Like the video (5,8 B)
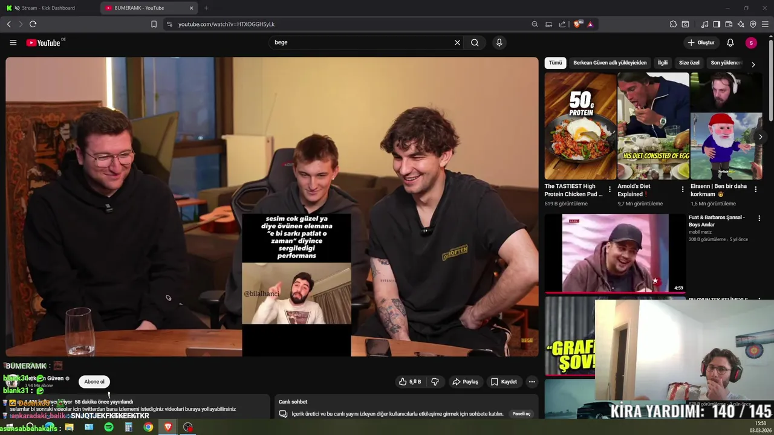Image resolution: width=774 pixels, height=435 pixels. pos(410,382)
